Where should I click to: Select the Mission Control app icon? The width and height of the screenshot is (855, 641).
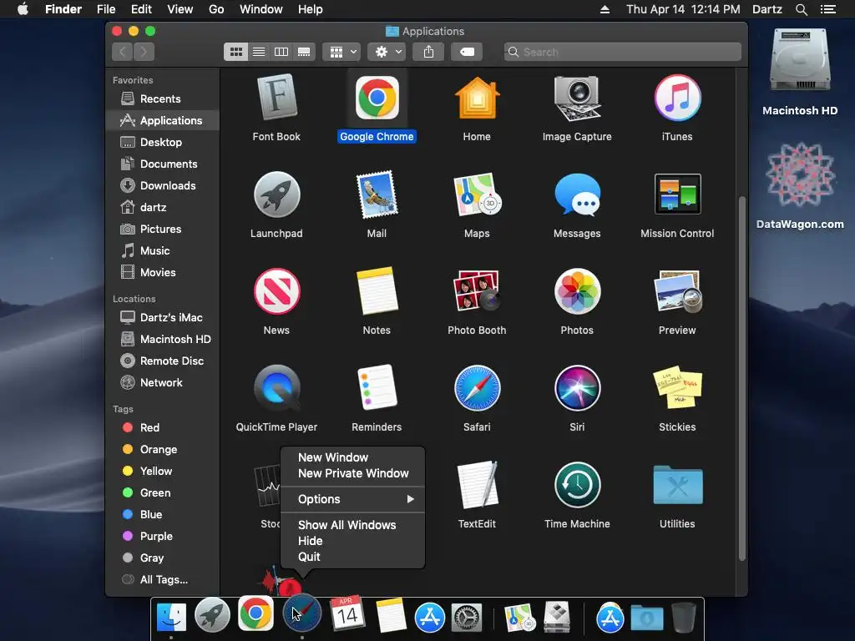tap(677, 194)
